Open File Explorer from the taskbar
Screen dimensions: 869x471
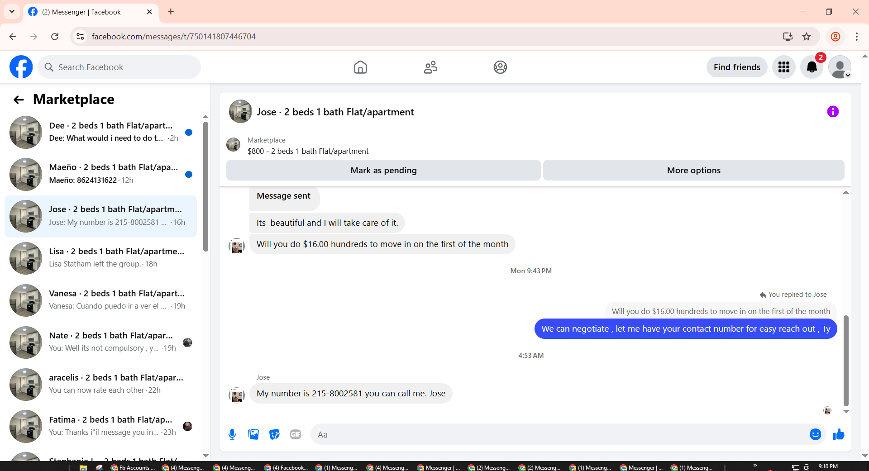83,467
